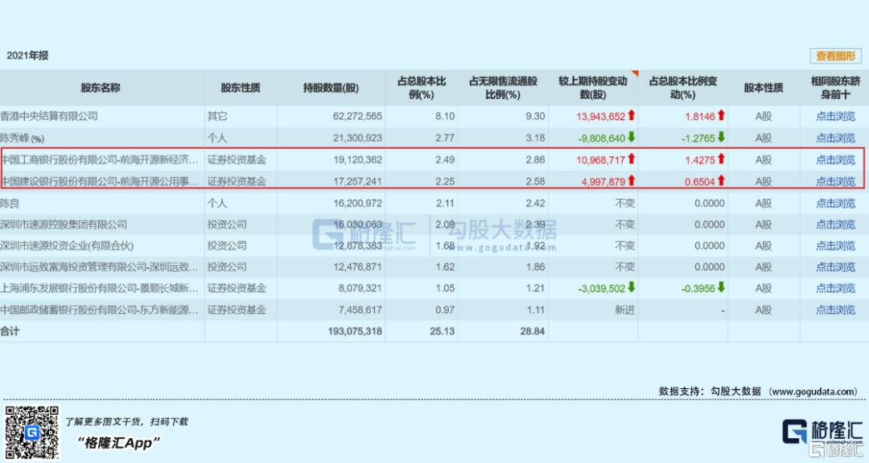Open 点击浏览 link for 陈良 row
This screenshot has height=463, width=869.
835,204
